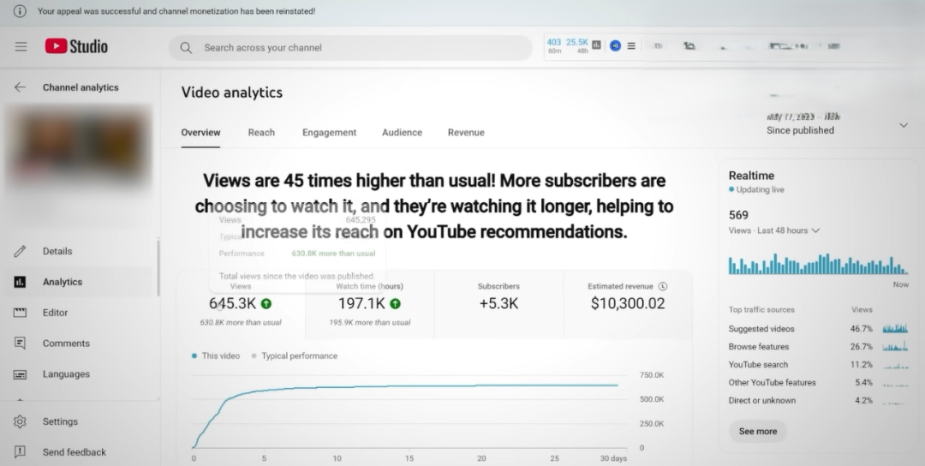The height and width of the screenshot is (466, 925).
Task: Expand the Since published date range dropdown
Action: pos(903,125)
